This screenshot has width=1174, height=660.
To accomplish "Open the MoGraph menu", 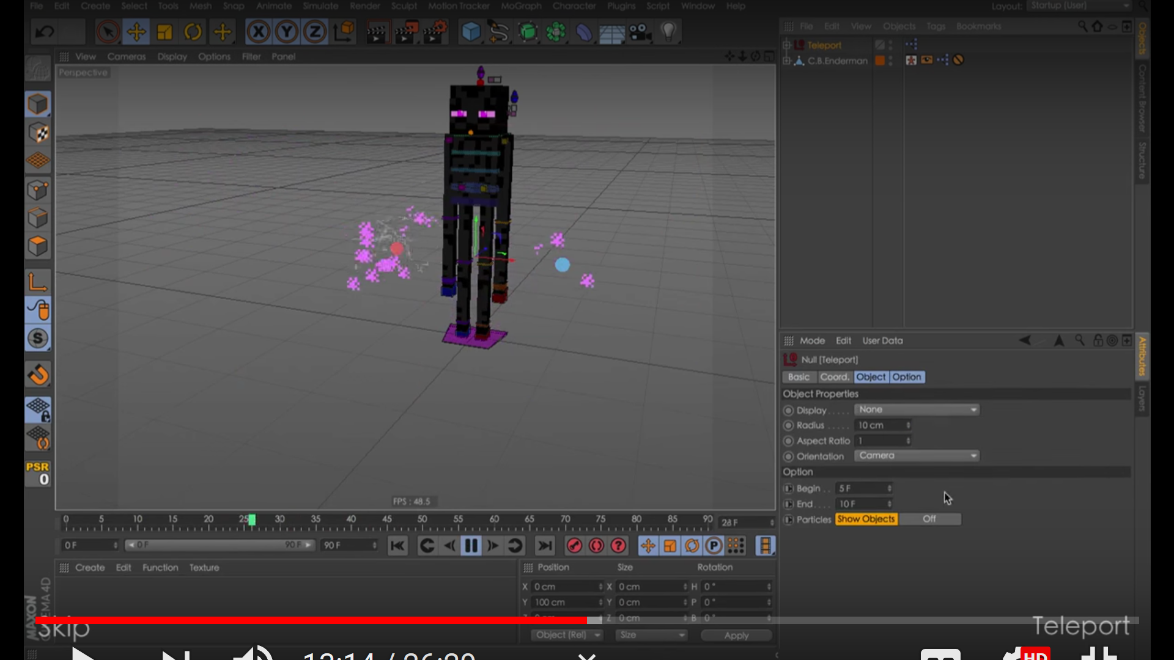I will [x=521, y=6].
